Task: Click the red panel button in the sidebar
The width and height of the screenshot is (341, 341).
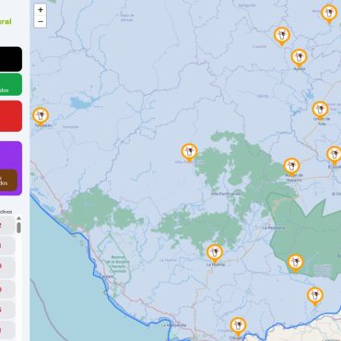Action: pos(11,116)
